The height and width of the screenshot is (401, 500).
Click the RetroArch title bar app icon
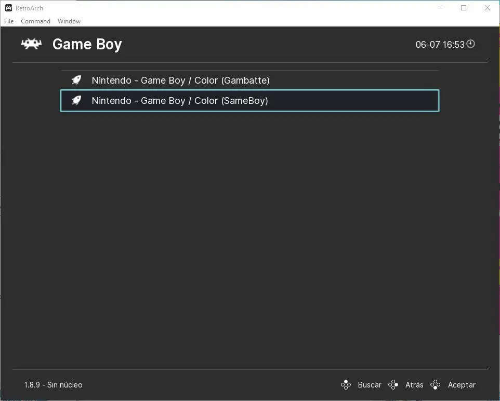9,8
